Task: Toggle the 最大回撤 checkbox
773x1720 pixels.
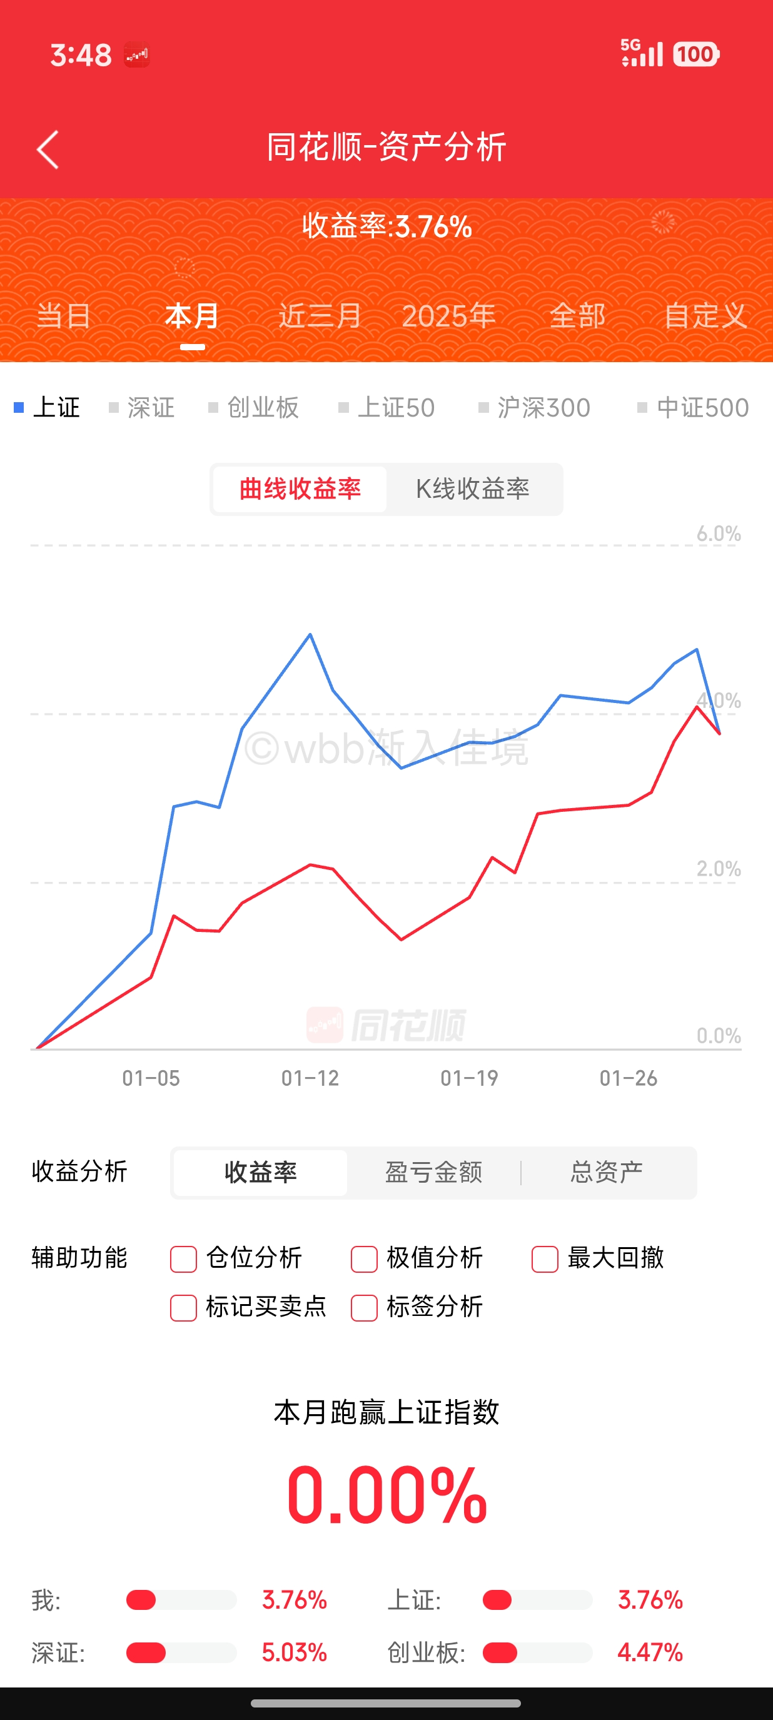Action: click(x=545, y=1258)
